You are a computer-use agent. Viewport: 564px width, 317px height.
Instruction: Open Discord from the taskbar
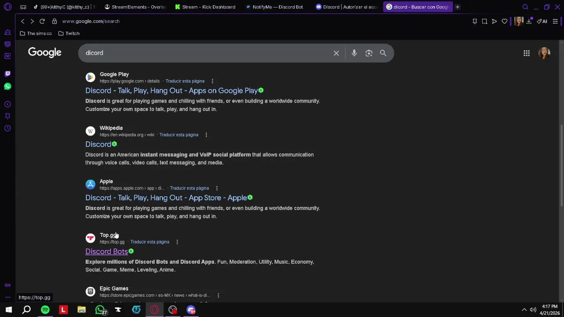pos(191,310)
